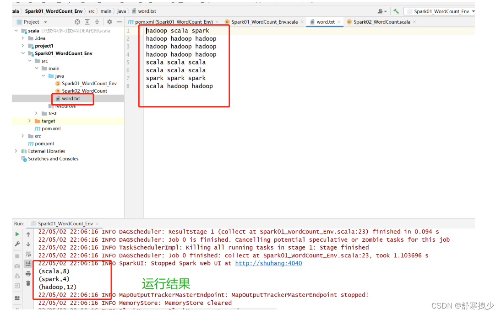Close the Spark01_WordCount_Env run tab
The image size is (501, 314).
(97, 224)
